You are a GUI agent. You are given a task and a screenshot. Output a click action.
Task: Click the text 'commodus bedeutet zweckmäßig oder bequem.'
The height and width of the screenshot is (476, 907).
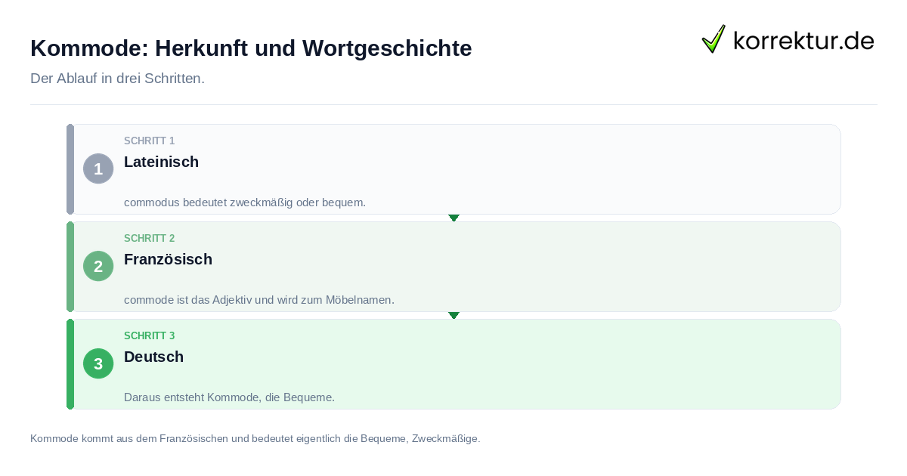[x=245, y=202]
